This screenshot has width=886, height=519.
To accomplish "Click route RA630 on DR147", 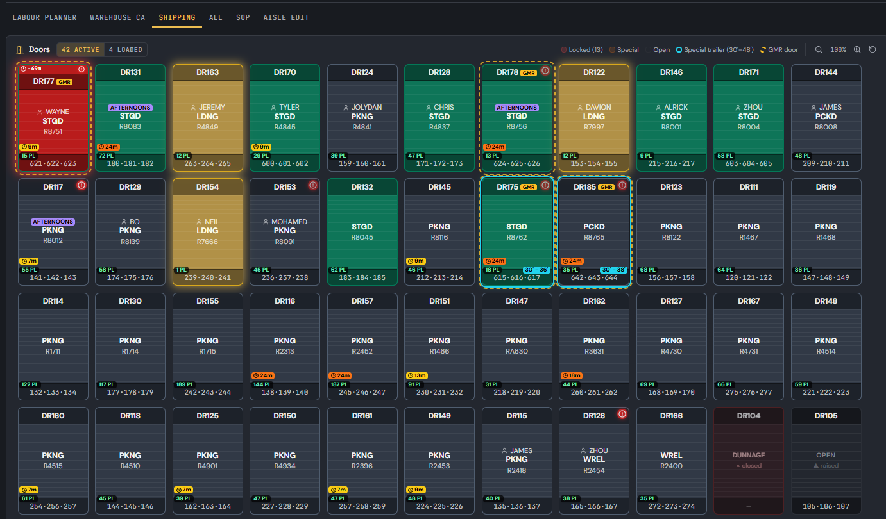I will (516, 351).
